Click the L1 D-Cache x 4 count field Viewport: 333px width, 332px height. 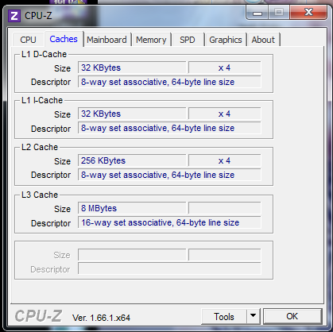[x=224, y=68]
